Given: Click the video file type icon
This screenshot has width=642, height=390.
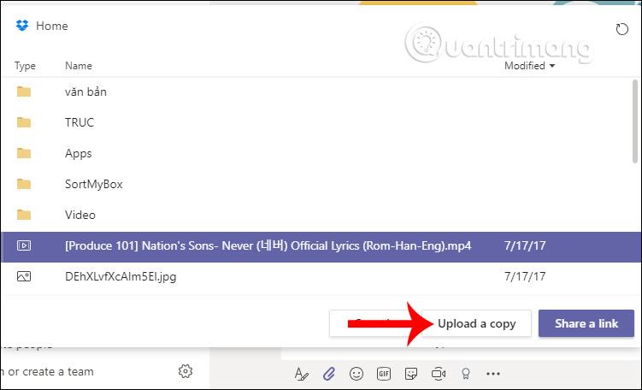Looking at the screenshot, I should [24, 245].
